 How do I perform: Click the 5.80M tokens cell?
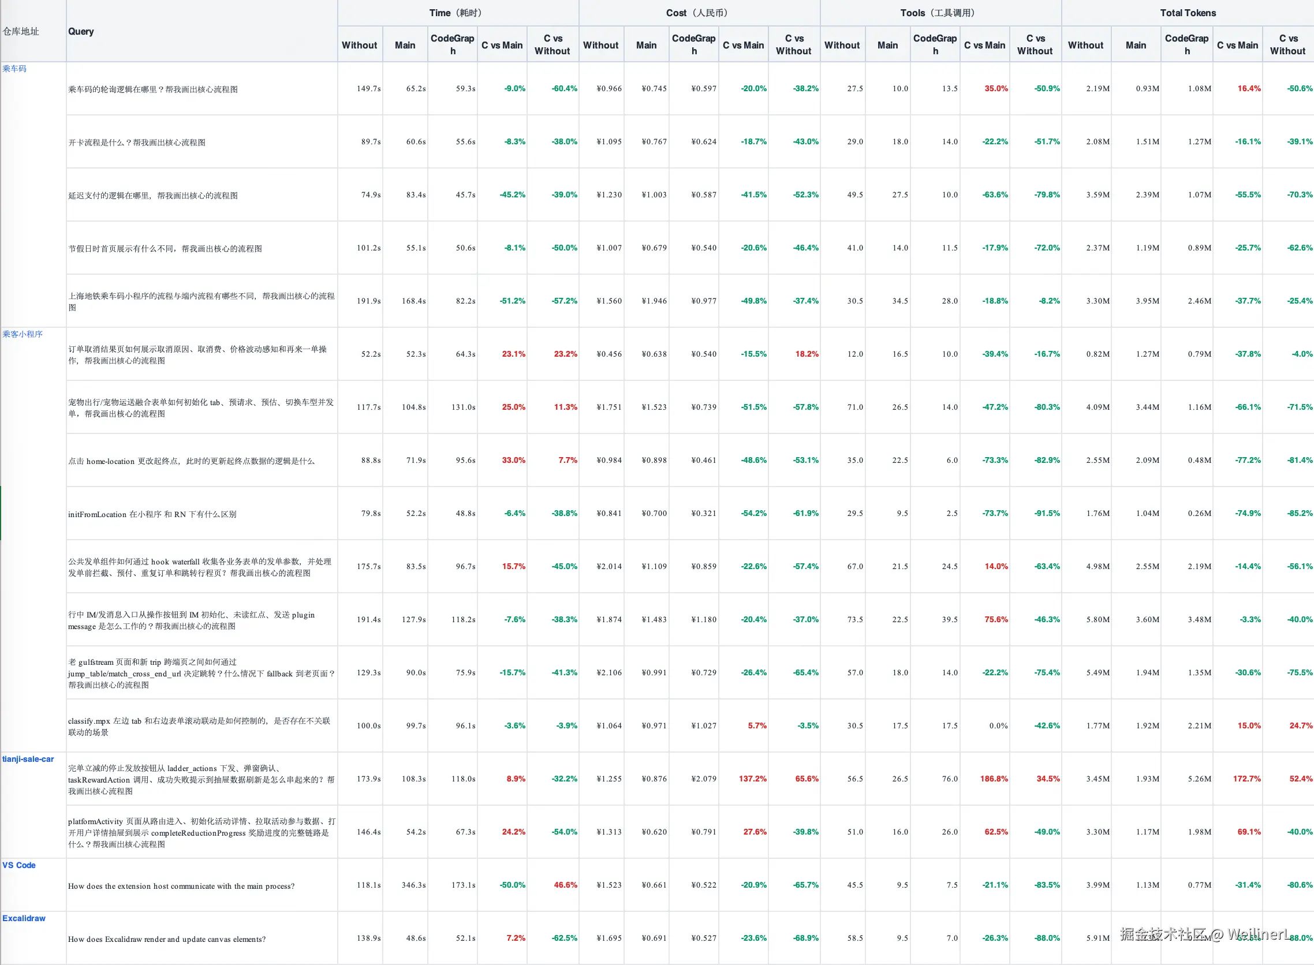(1098, 620)
